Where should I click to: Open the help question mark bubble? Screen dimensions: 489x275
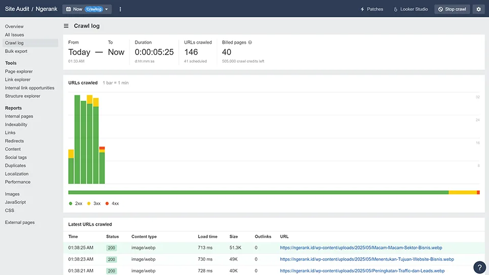click(479, 267)
